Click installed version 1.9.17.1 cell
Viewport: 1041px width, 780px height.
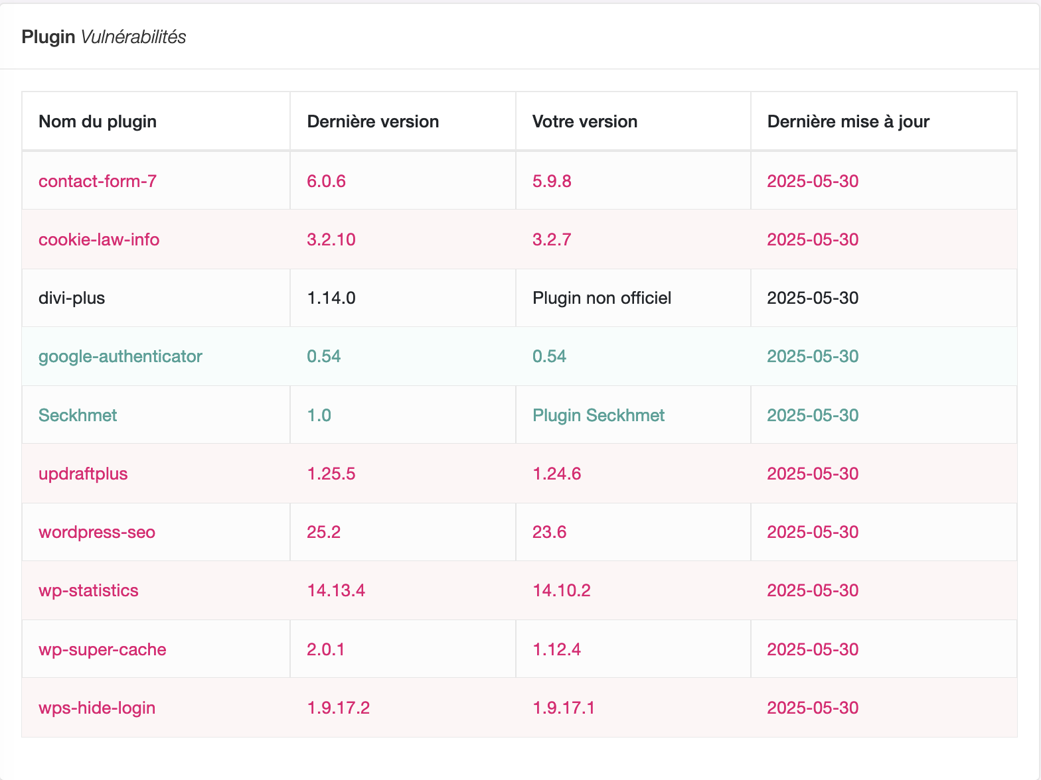pyautogui.click(x=564, y=708)
